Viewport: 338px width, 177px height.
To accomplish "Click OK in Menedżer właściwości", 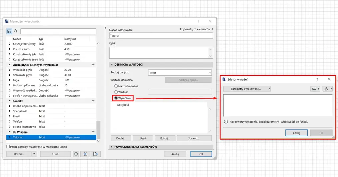I will pos(201,154).
